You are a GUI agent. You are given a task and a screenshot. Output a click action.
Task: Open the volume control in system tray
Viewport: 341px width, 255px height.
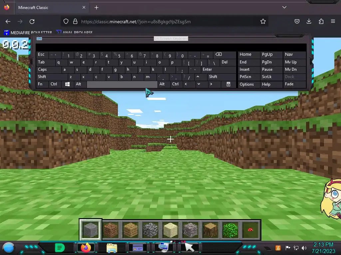[x=304, y=248]
